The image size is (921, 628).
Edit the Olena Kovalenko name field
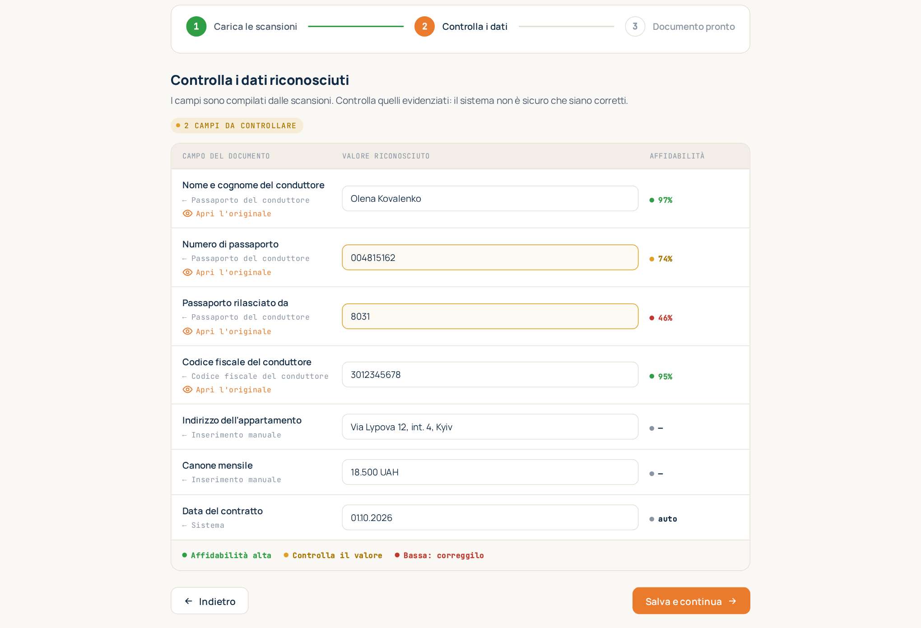[490, 199]
